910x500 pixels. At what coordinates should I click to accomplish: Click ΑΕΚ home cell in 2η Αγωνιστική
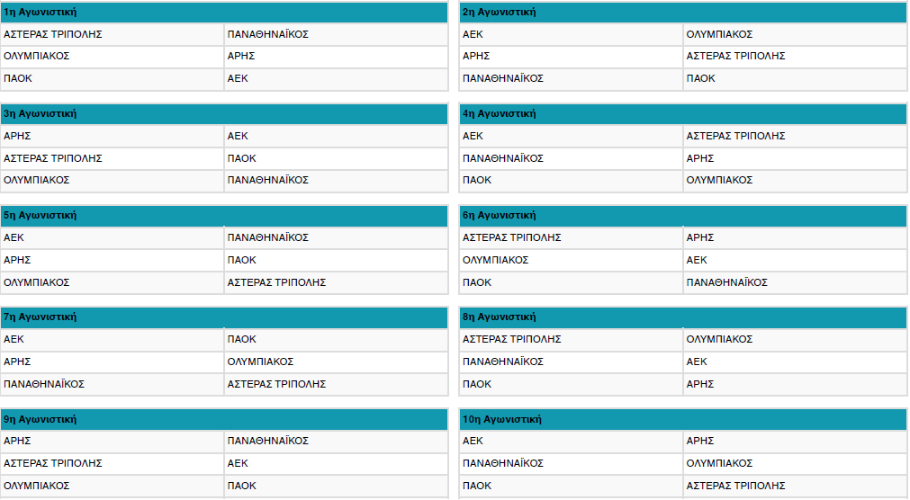click(473, 34)
